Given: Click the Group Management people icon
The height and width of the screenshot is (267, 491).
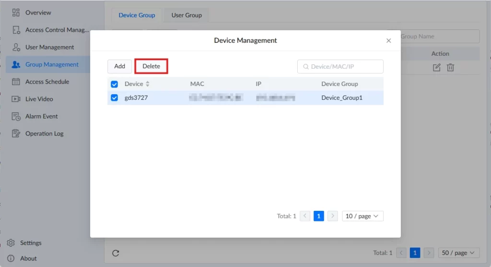Looking at the screenshot, I should (16, 64).
